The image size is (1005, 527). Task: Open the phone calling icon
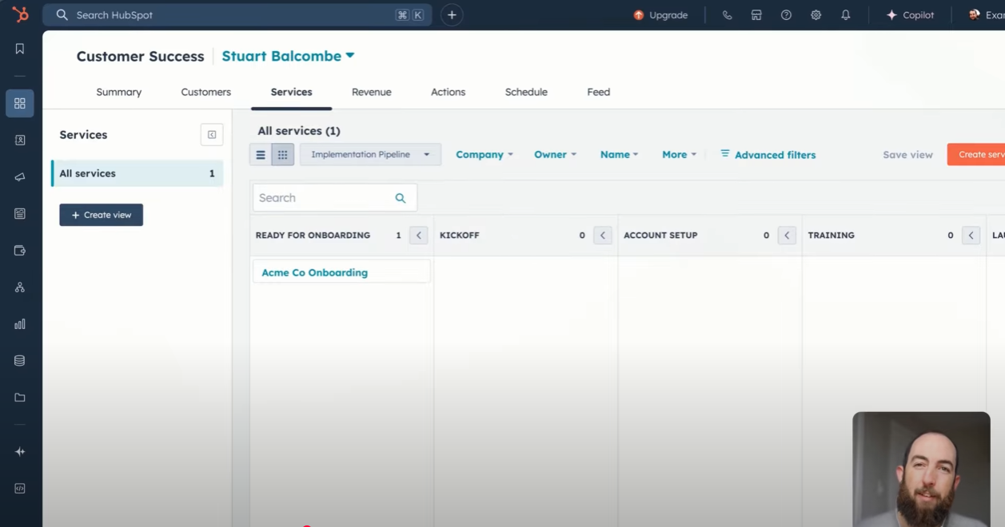tap(727, 15)
